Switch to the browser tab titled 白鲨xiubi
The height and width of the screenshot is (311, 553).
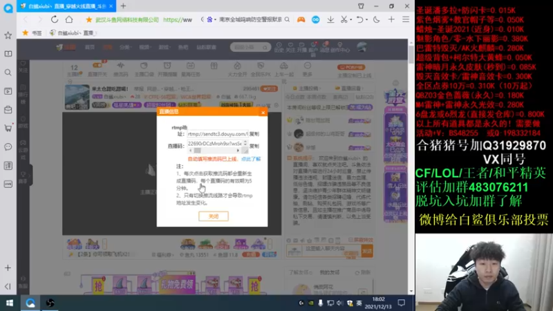coord(66,6)
